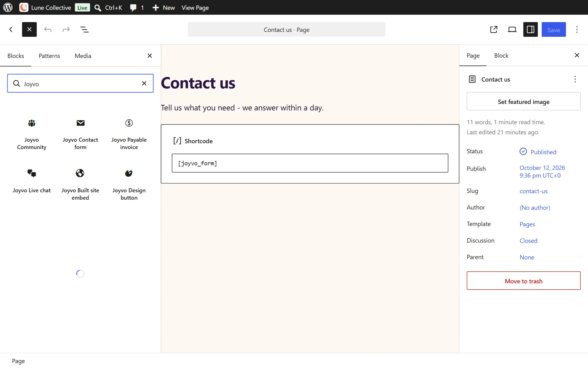Click the 11 words read time text
This screenshot has height=368, width=588.
tap(506, 122)
